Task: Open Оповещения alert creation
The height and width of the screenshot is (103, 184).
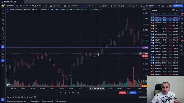Action: [74, 6]
